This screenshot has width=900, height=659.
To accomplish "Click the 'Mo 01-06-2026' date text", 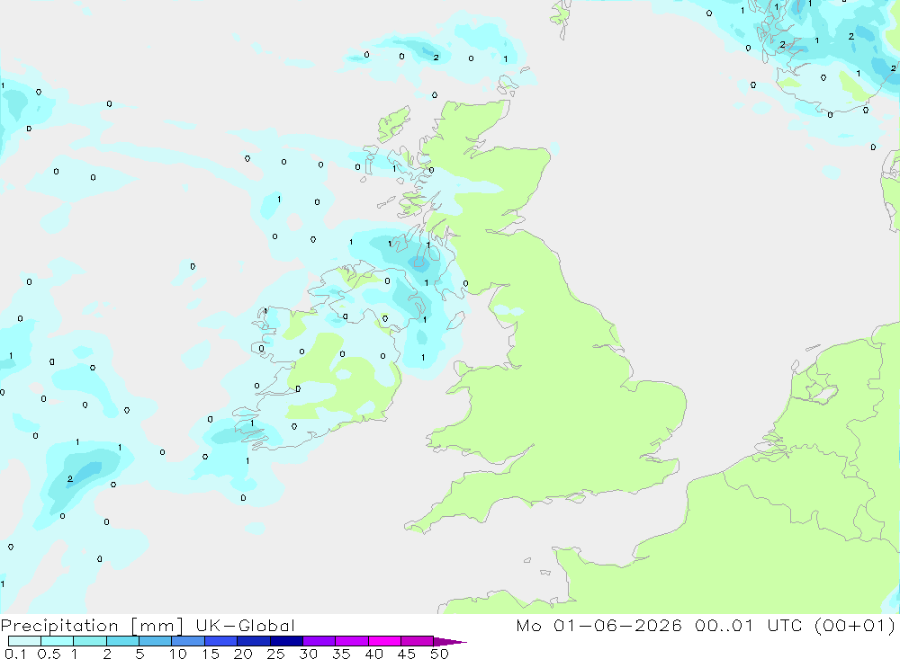I will coord(598,626).
